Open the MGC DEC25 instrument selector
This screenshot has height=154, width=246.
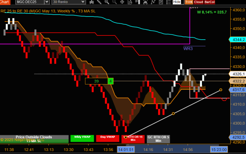[x=30, y=2]
